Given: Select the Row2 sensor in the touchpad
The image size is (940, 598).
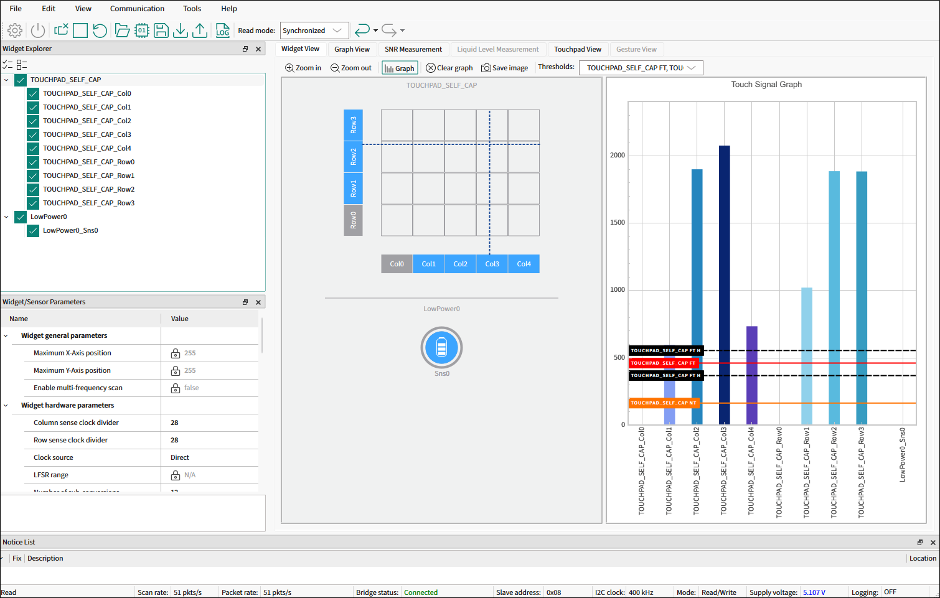Looking at the screenshot, I should click(x=353, y=157).
